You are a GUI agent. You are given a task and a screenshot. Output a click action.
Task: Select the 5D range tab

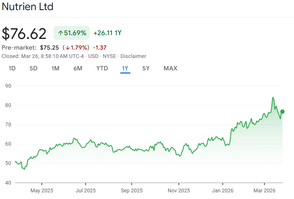(x=34, y=68)
